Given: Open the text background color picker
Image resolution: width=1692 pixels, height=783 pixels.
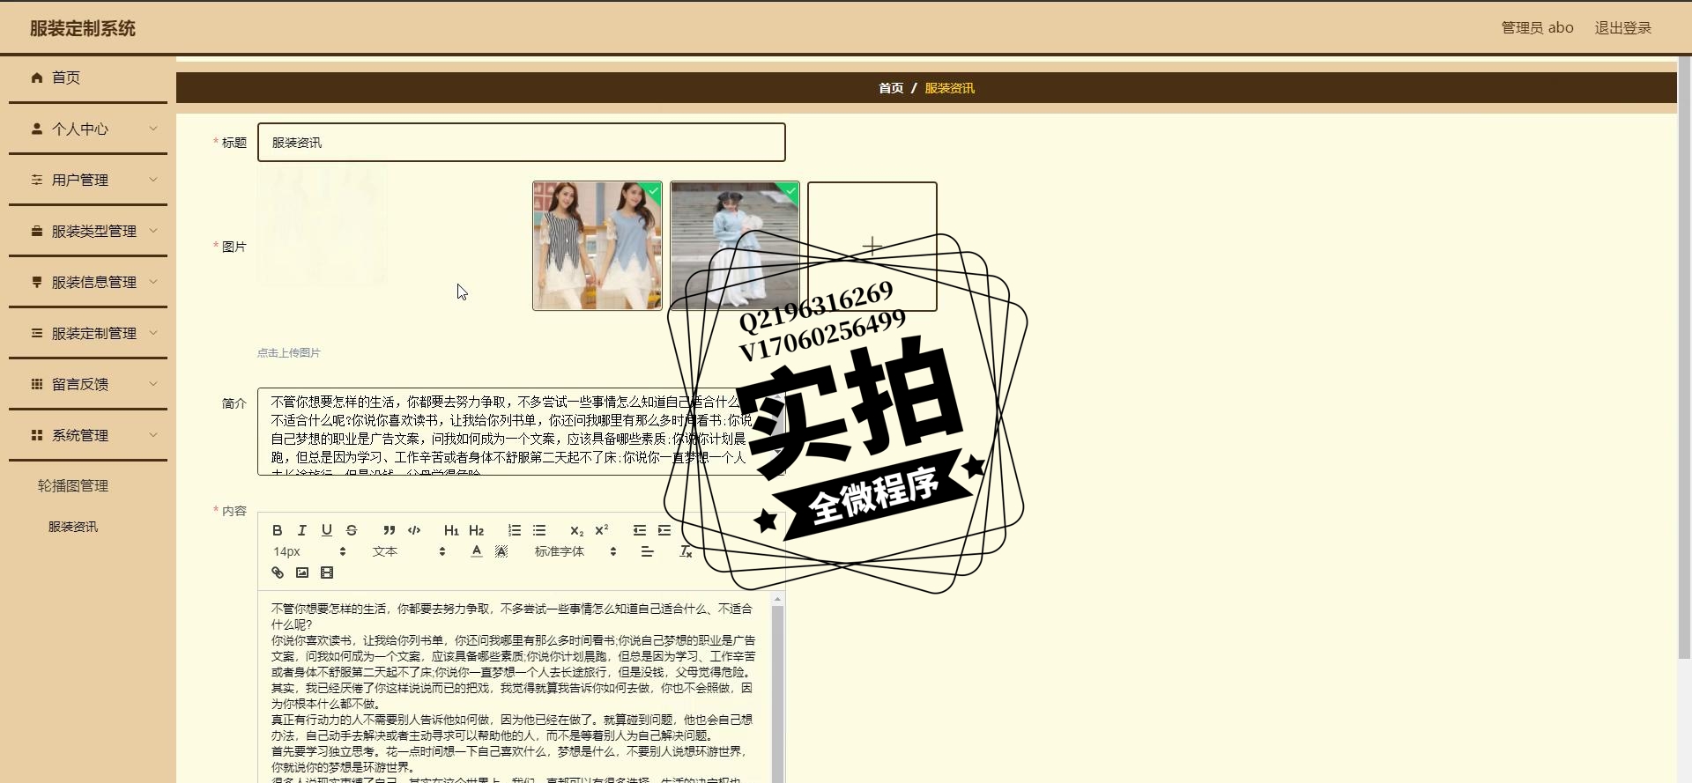Looking at the screenshot, I should click(501, 551).
